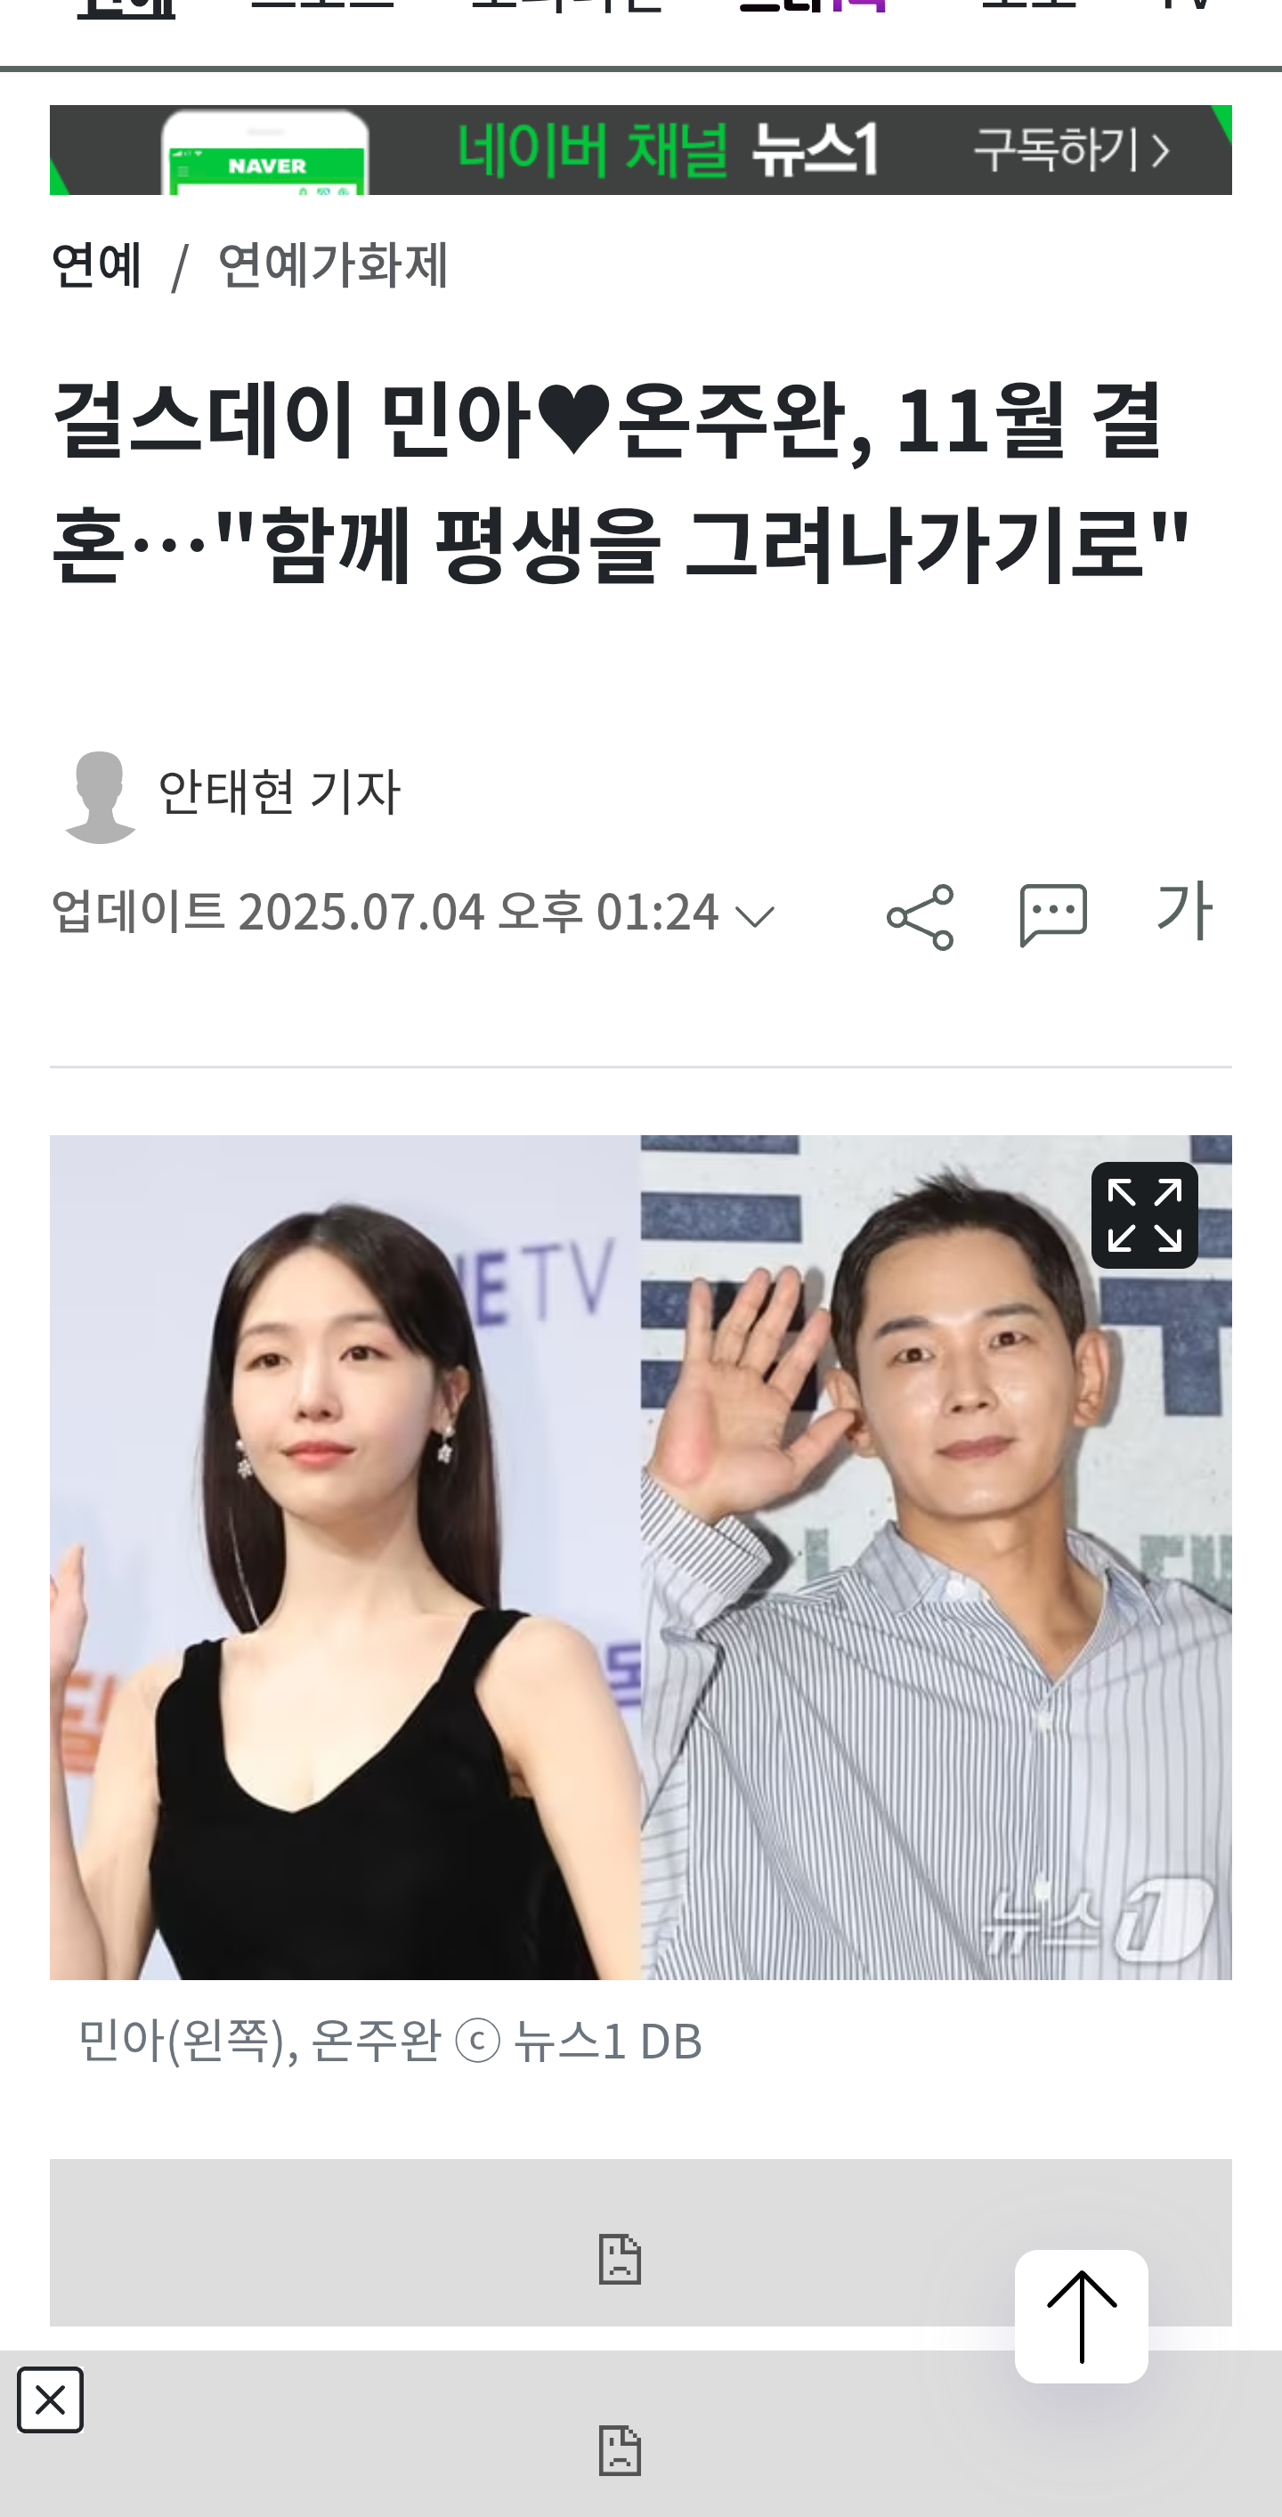Tap the broken ad placeholder below caption
The height and width of the screenshot is (2517, 1282).
click(x=641, y=2242)
